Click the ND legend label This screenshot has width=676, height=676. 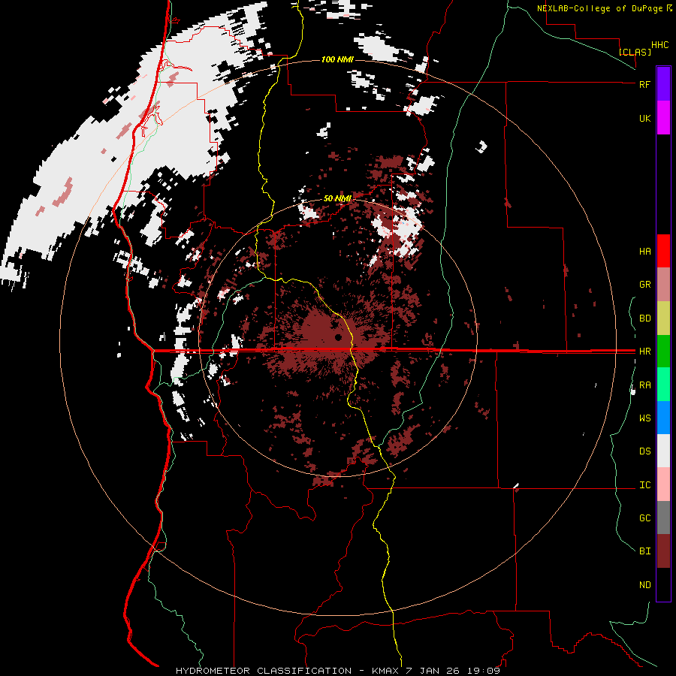tap(644, 585)
